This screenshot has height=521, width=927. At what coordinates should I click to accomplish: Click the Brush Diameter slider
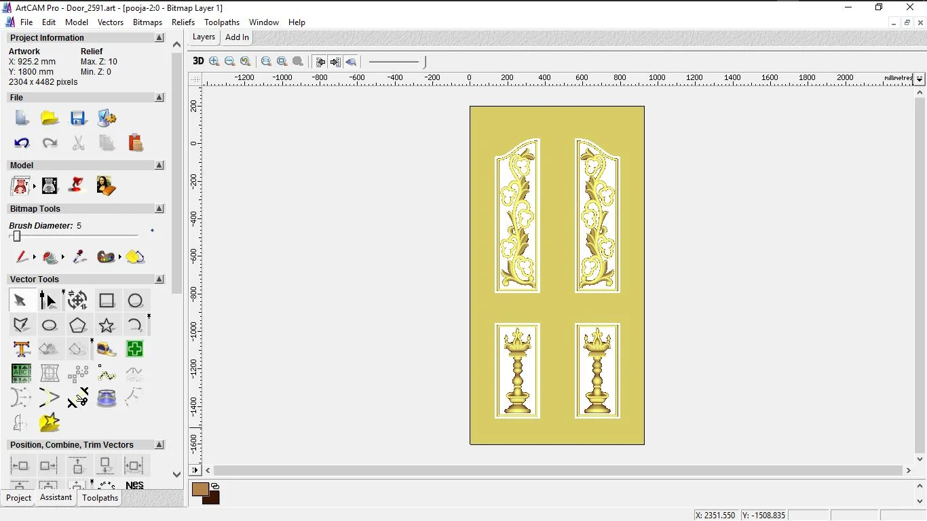[17, 236]
